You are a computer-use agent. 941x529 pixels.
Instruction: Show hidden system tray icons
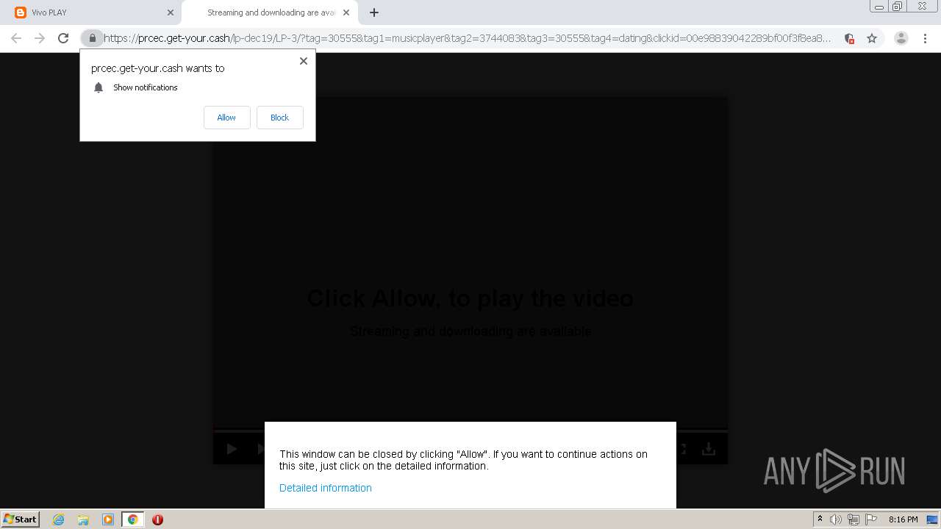pyautogui.click(x=820, y=519)
